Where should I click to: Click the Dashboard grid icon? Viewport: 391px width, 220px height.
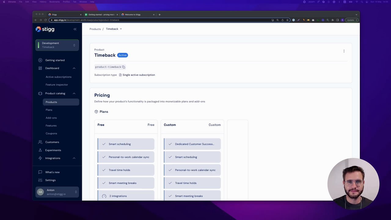40,68
